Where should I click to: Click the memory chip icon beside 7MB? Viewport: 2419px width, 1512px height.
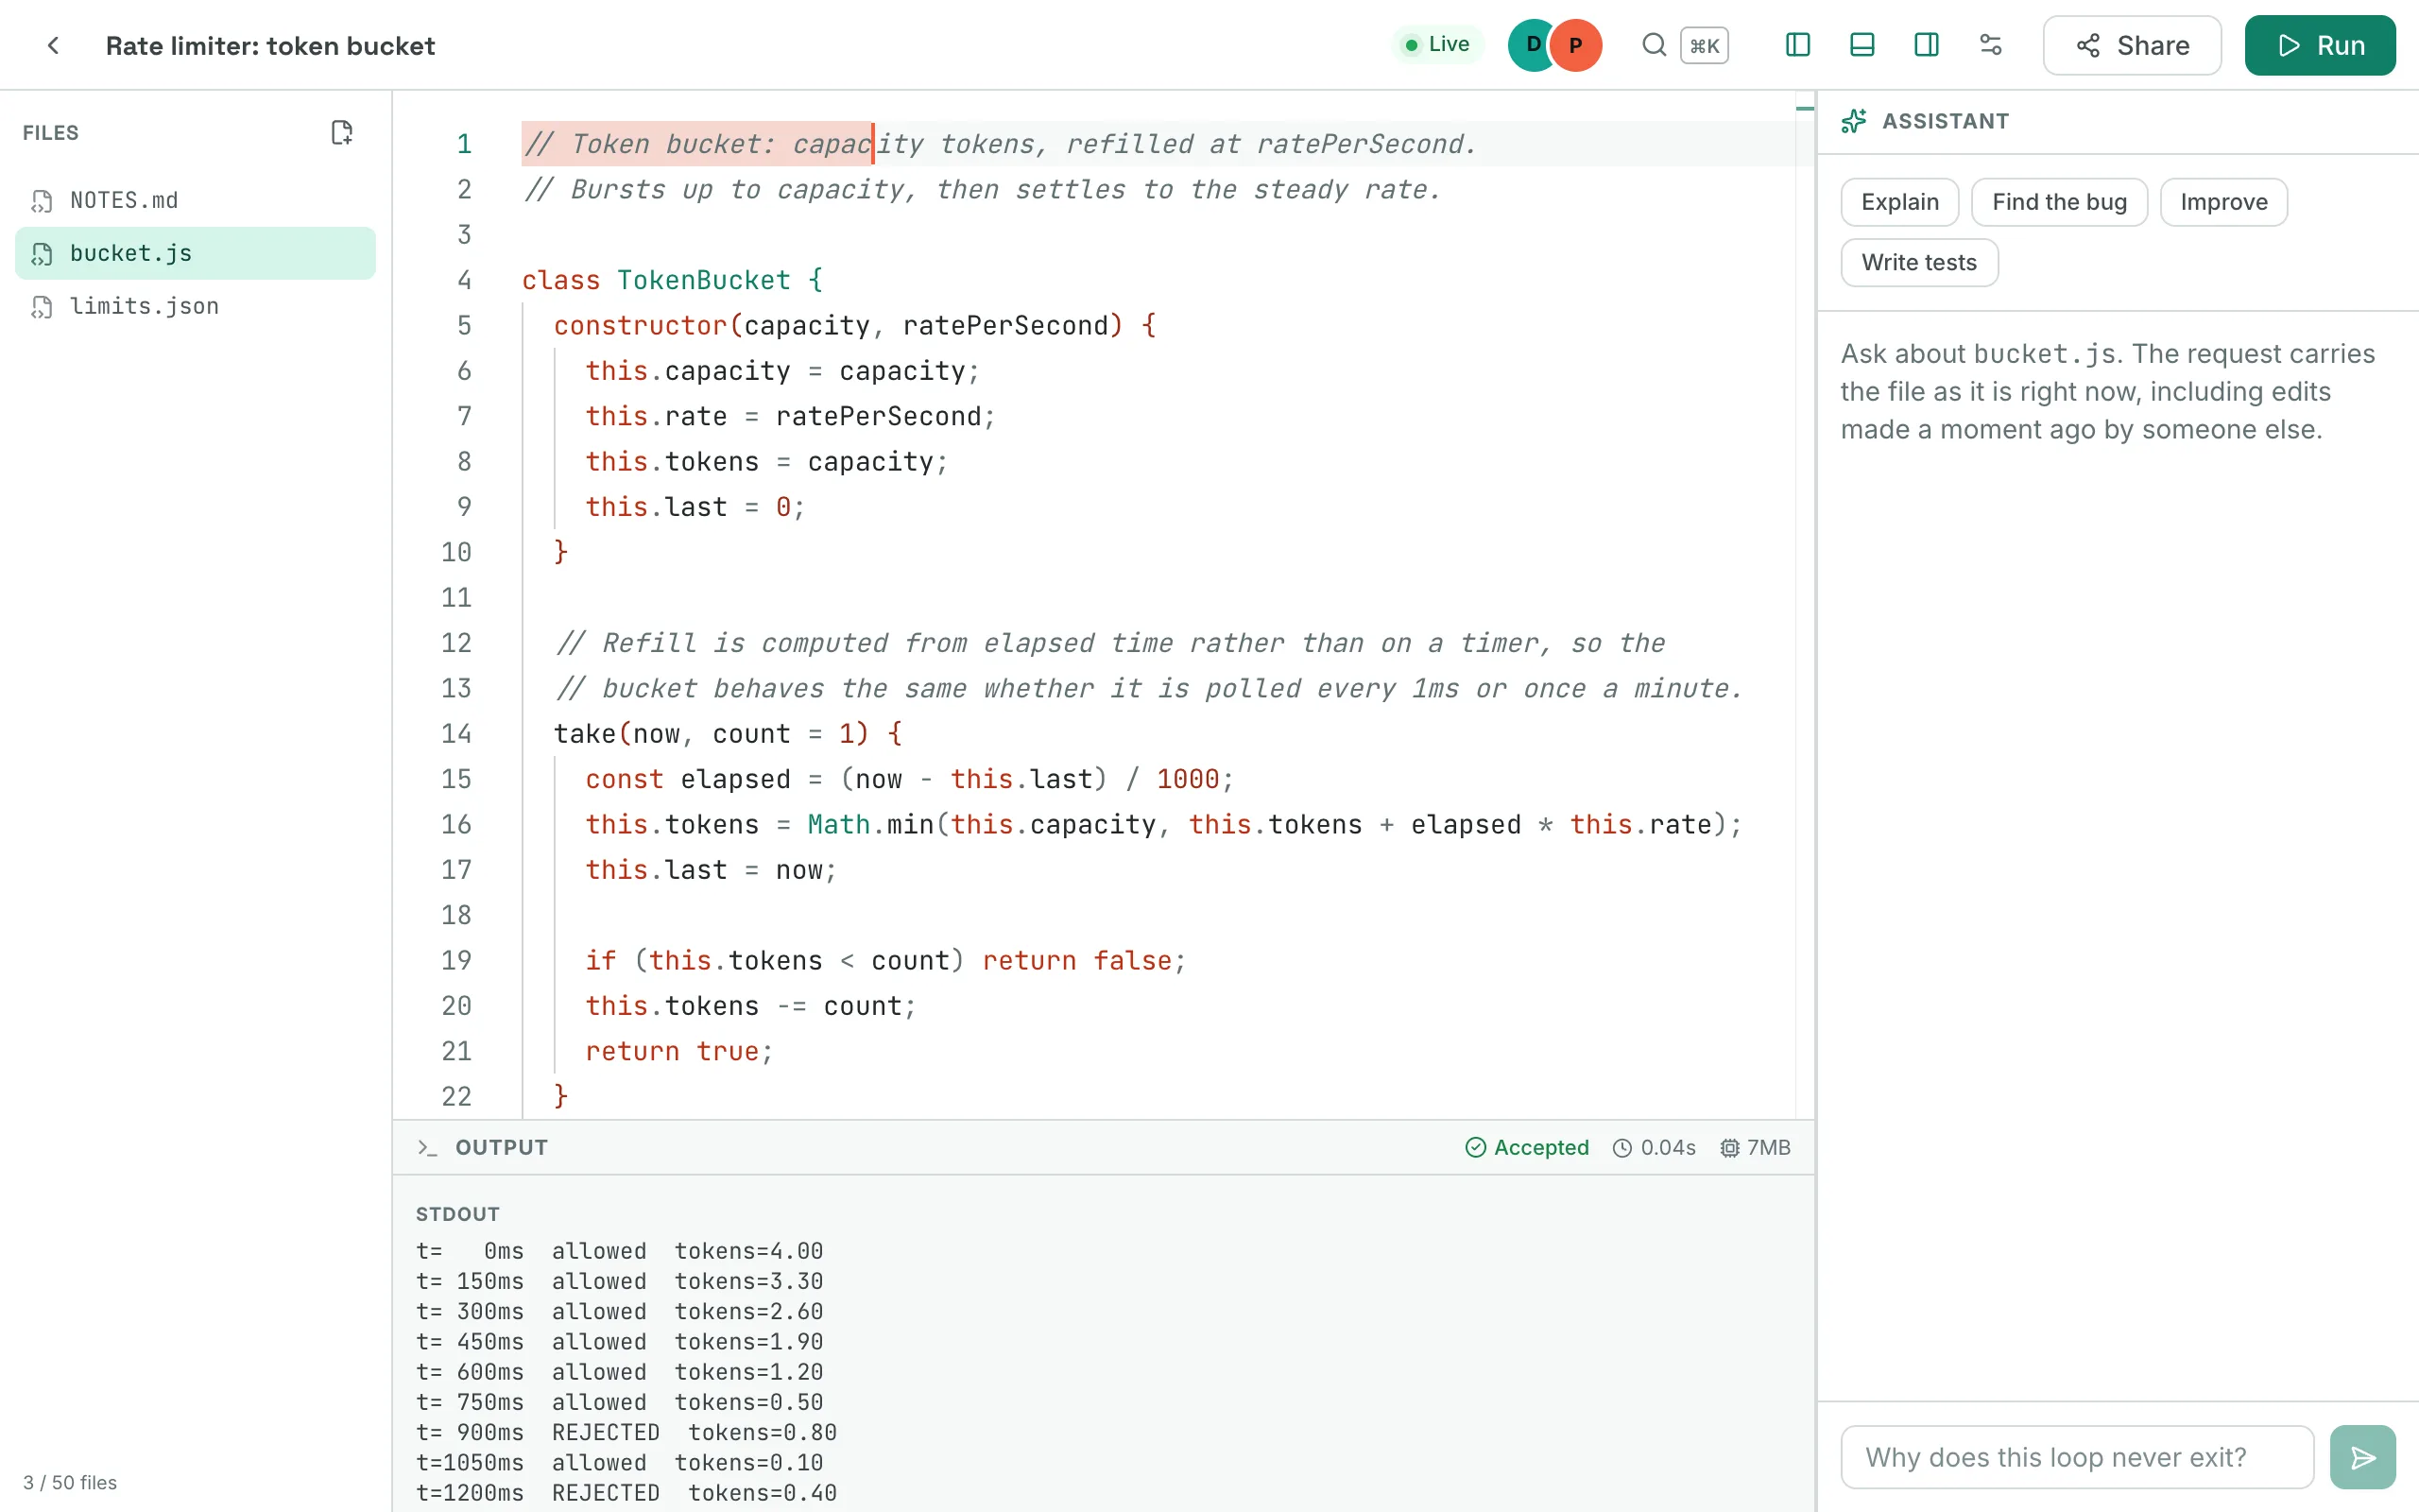[1730, 1148]
